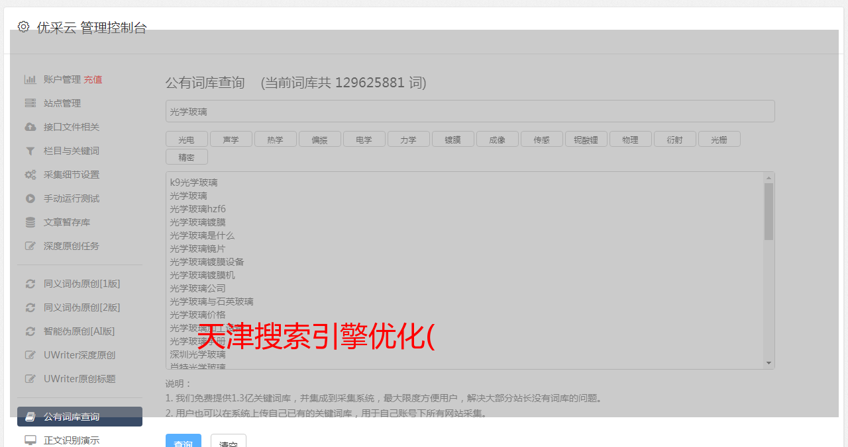848x447 pixels.
Task: Select the 电学 tag button
Action: 364,139
